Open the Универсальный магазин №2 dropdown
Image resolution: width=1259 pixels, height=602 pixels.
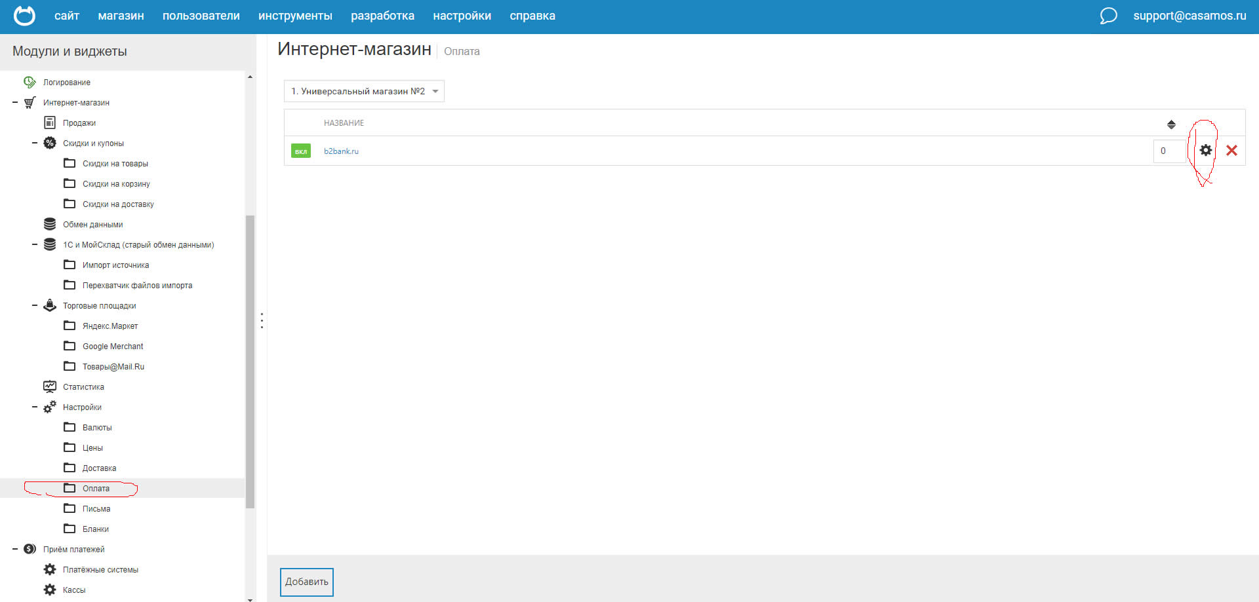(x=364, y=91)
